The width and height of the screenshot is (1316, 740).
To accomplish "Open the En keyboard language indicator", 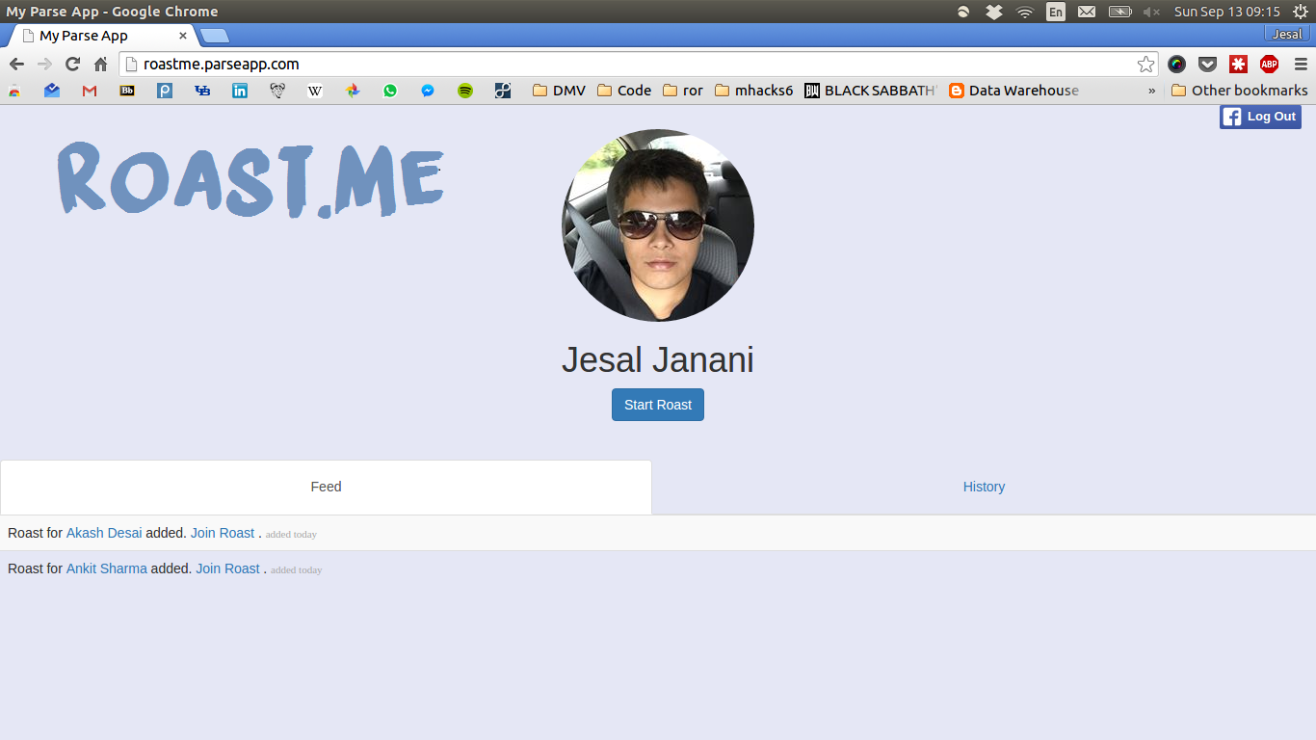I will click(1056, 12).
